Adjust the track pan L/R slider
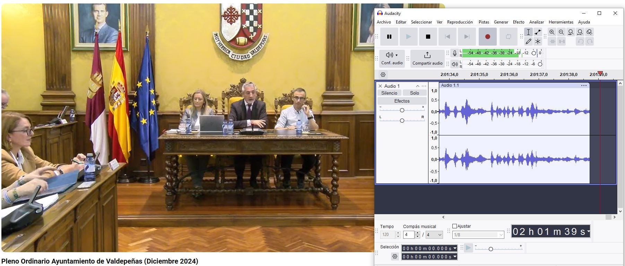This screenshot has width=625, height=266. click(402, 121)
